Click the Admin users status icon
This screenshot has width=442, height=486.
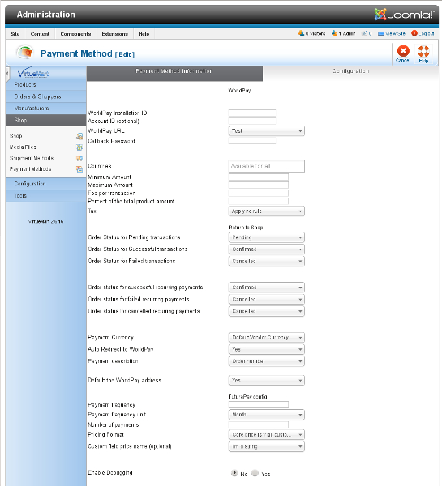pos(334,33)
